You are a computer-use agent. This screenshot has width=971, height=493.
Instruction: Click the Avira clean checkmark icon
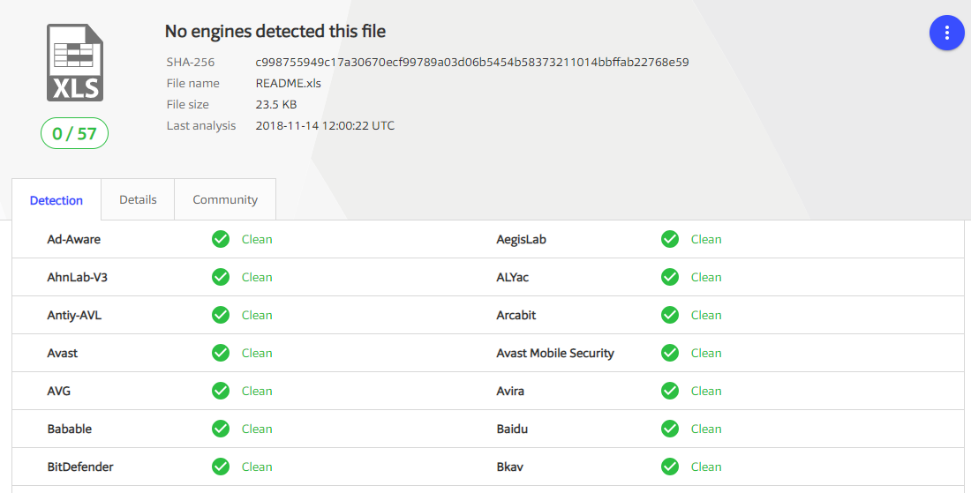coord(670,391)
